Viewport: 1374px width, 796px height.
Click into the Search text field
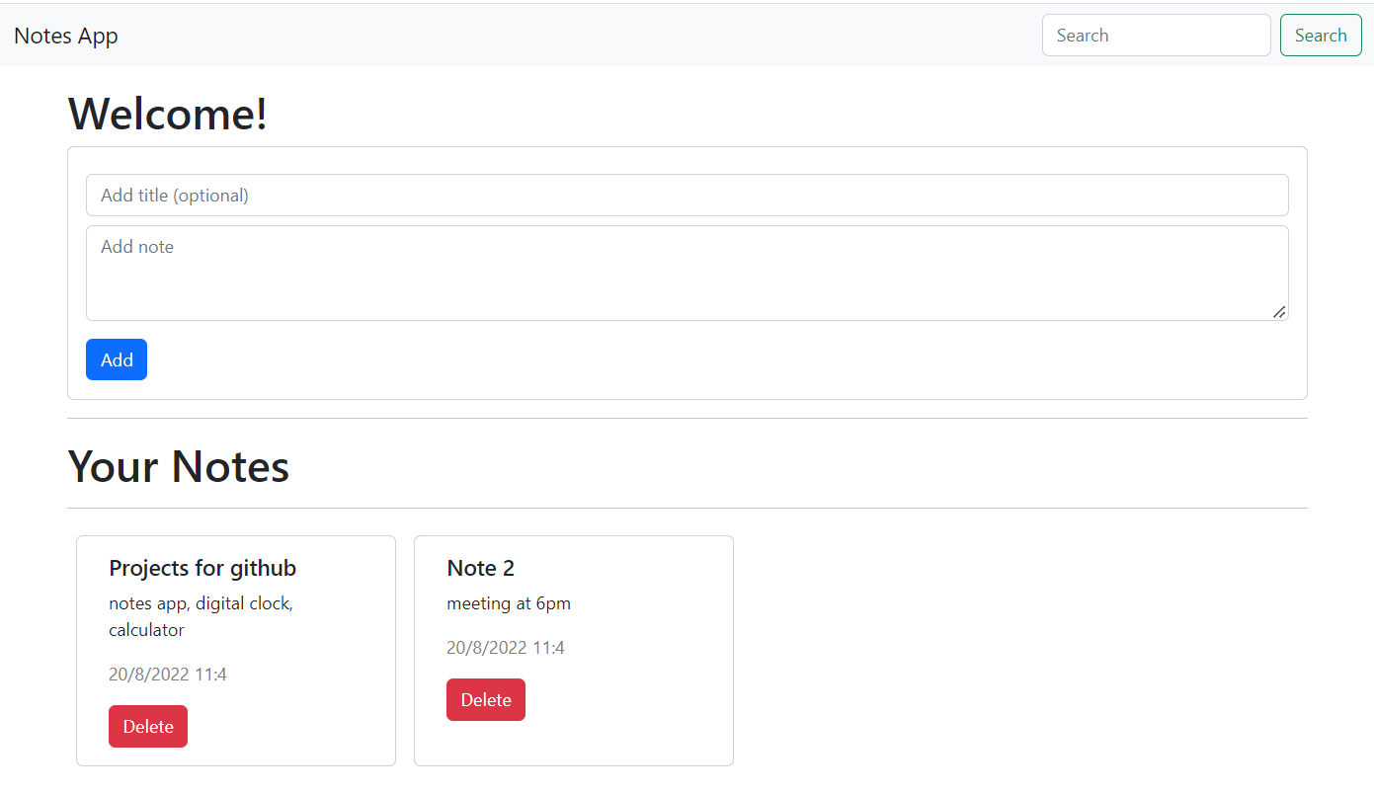click(x=1156, y=35)
